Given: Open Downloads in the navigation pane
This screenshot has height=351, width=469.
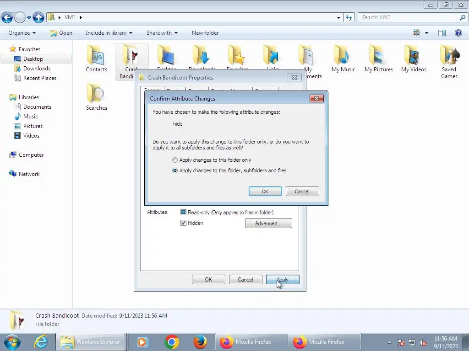Looking at the screenshot, I should [x=37, y=69].
